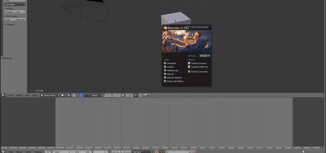The height and width of the screenshot is (153, 326).
Task: Open the viewport shading selector
Action: pyautogui.click(x=63, y=95)
